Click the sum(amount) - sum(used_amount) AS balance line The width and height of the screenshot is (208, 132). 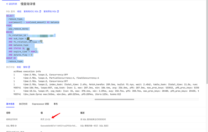point(34,22)
